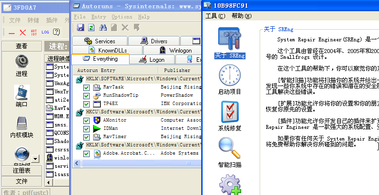
Task: Open the 内核模块 drive icon in 3FD0A7 sidebar
Action: click(x=22, y=123)
